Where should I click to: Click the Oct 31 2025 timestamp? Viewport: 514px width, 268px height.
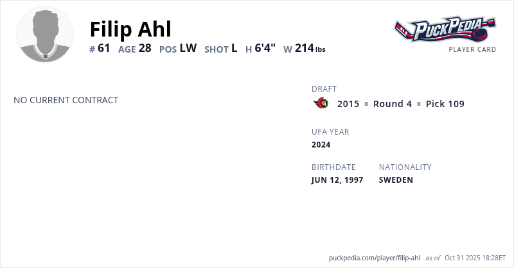coord(475,258)
